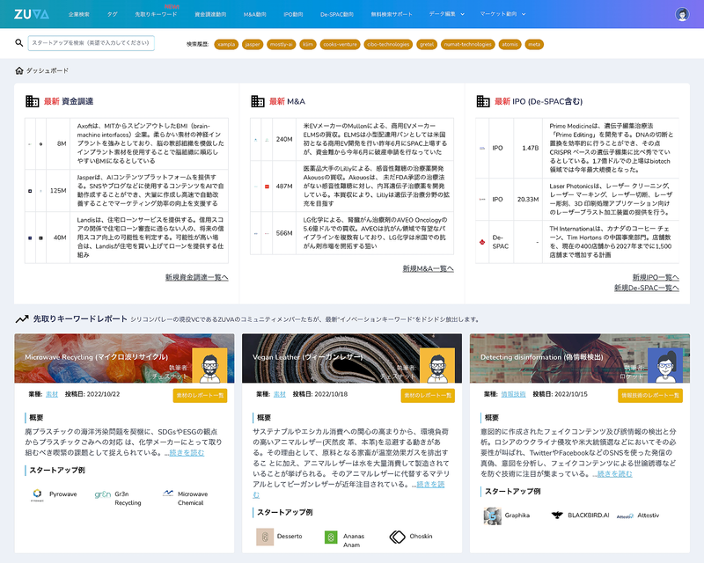Click author avatar on Detecting disinformation card
This screenshot has width=704, height=563.
(x=665, y=365)
